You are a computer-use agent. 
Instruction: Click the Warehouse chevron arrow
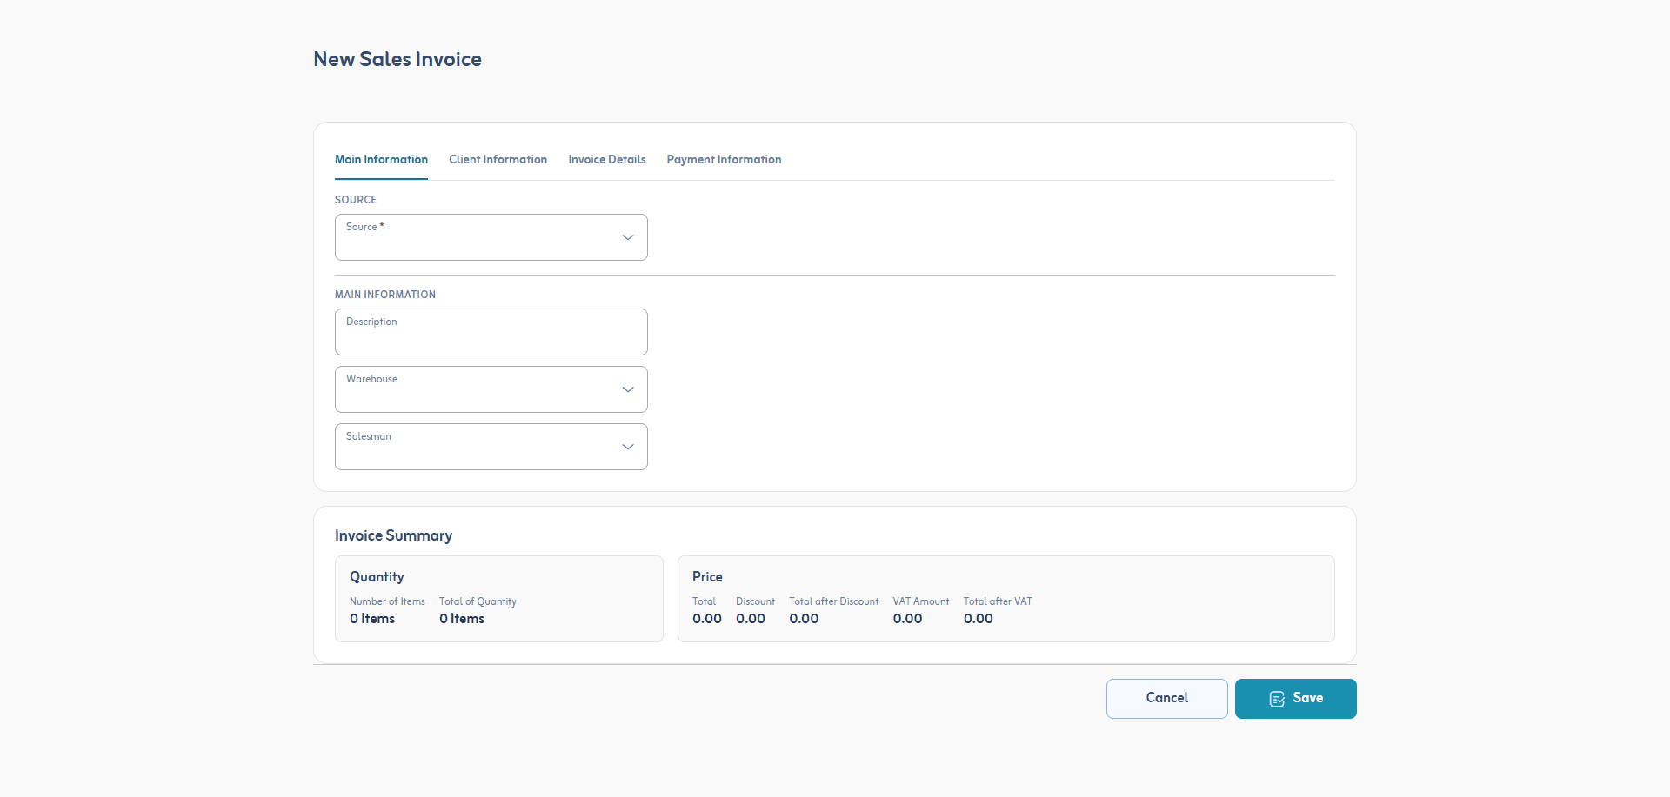point(627,389)
